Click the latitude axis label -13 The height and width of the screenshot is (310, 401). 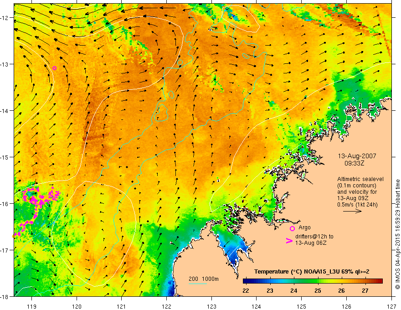pos(5,64)
